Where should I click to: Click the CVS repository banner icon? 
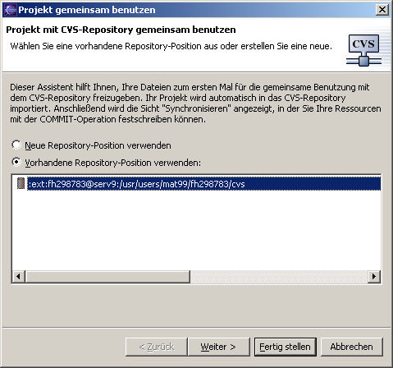tap(365, 50)
